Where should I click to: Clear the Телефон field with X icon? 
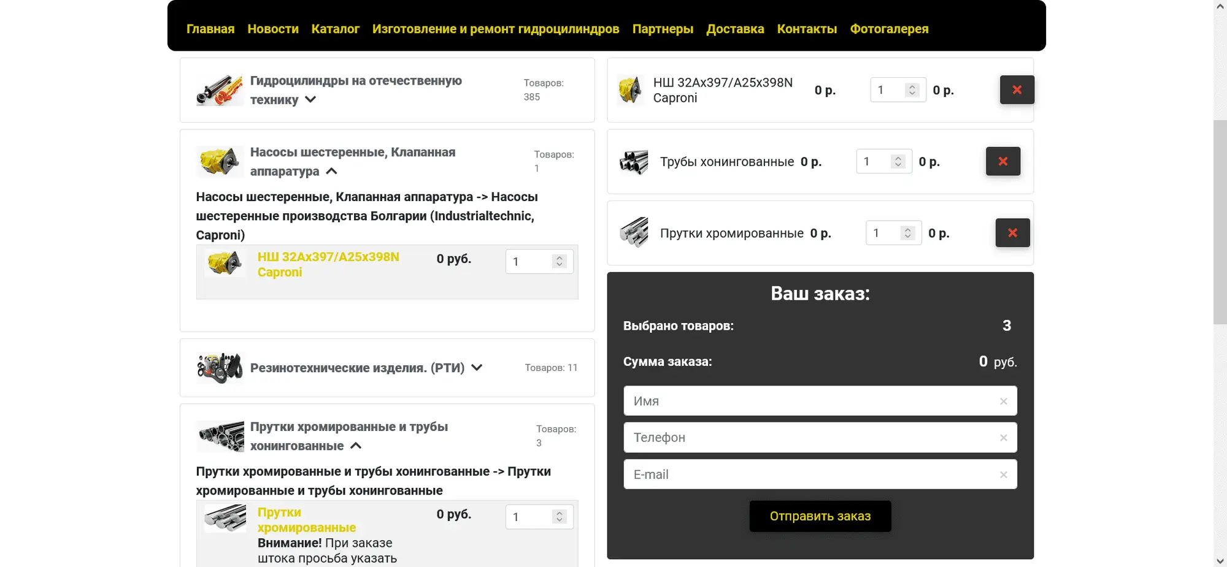tap(1003, 438)
